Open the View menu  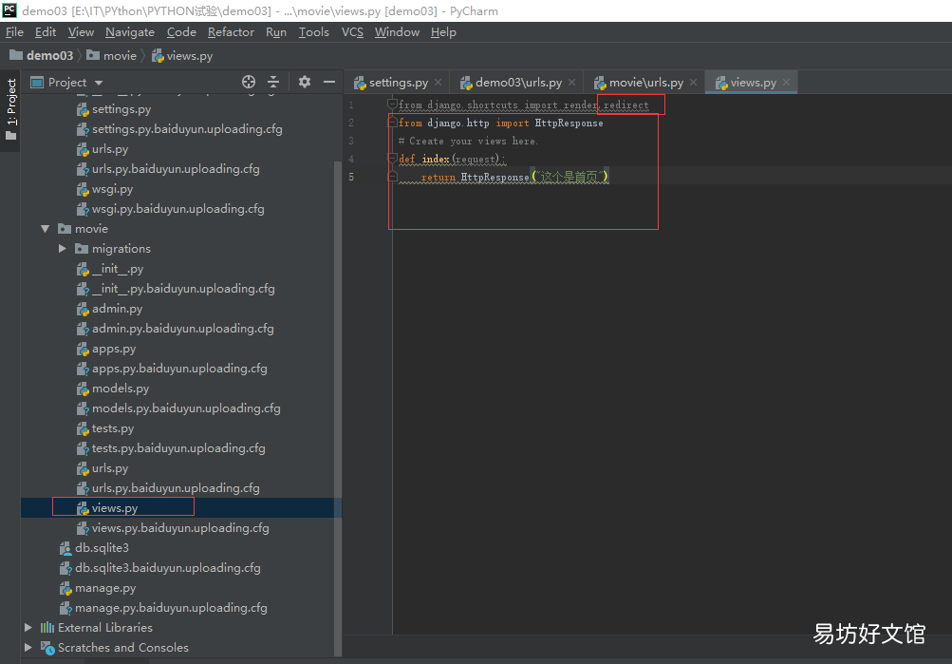click(x=81, y=32)
